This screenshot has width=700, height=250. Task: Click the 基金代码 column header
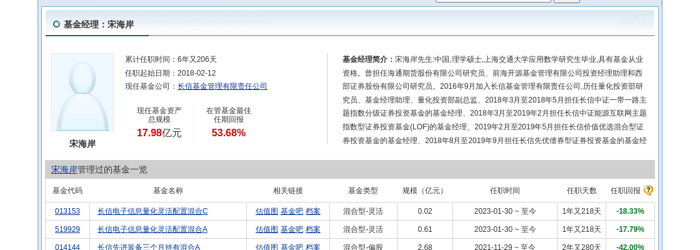point(67,191)
